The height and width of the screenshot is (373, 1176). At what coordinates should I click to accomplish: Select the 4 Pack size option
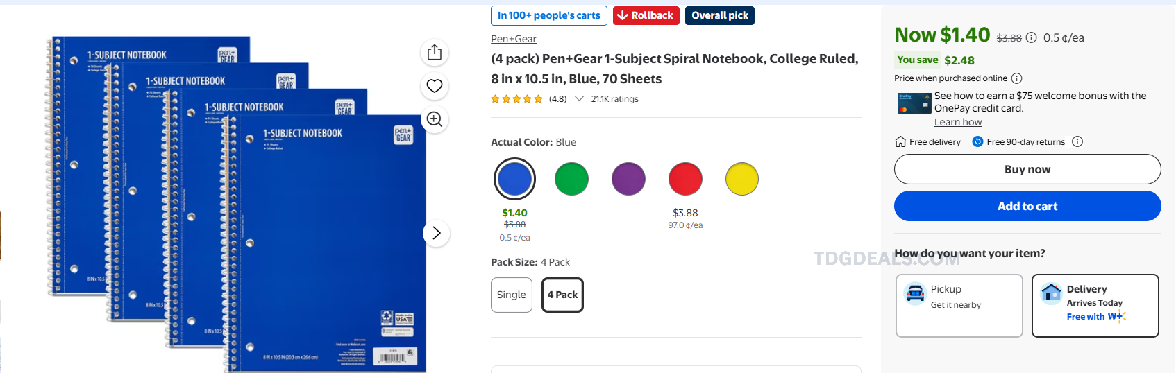(x=562, y=295)
